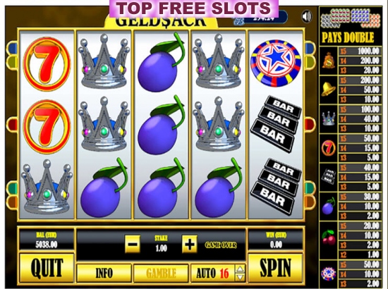Increase the stake with plus button
Screen dimensions: 388x289
[190, 245]
